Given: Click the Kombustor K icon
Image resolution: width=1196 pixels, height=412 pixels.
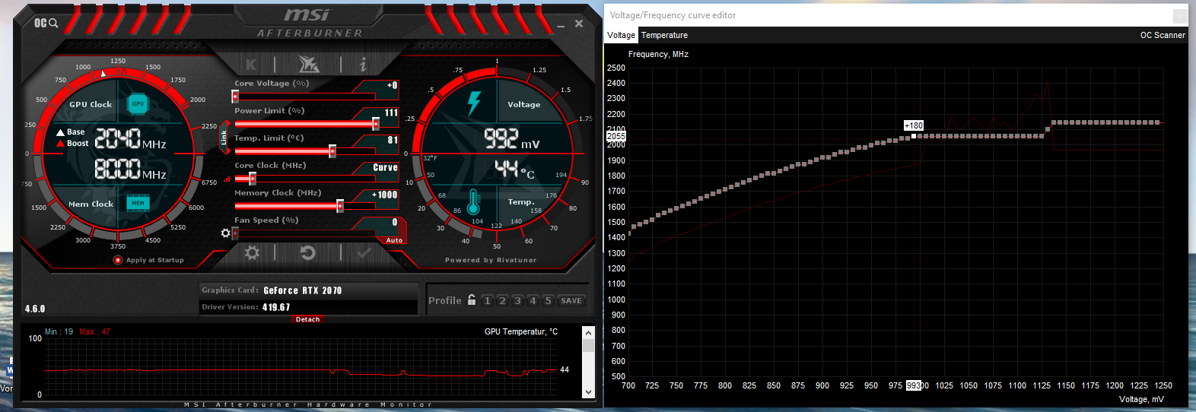Looking at the screenshot, I should [x=252, y=65].
